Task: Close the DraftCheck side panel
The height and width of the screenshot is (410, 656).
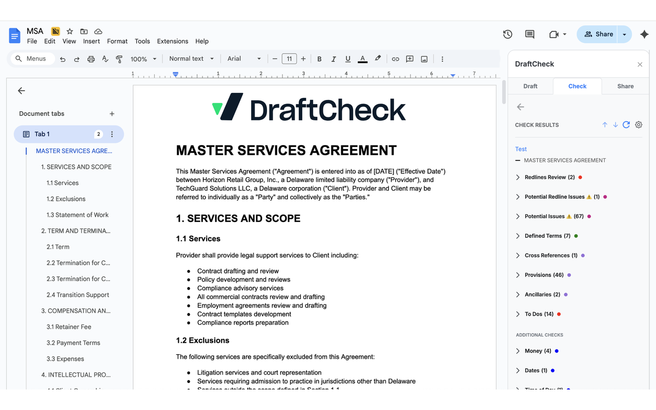Action: pos(640,65)
